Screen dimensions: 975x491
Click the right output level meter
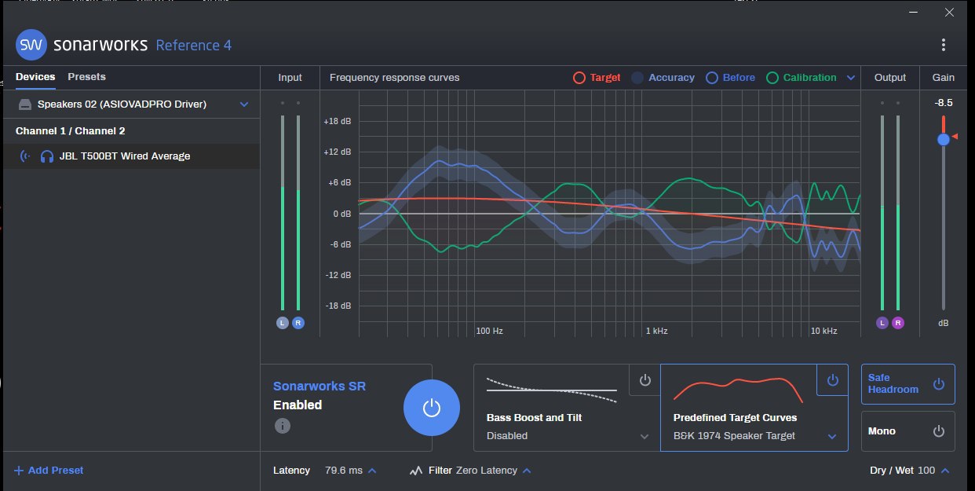coord(898,213)
